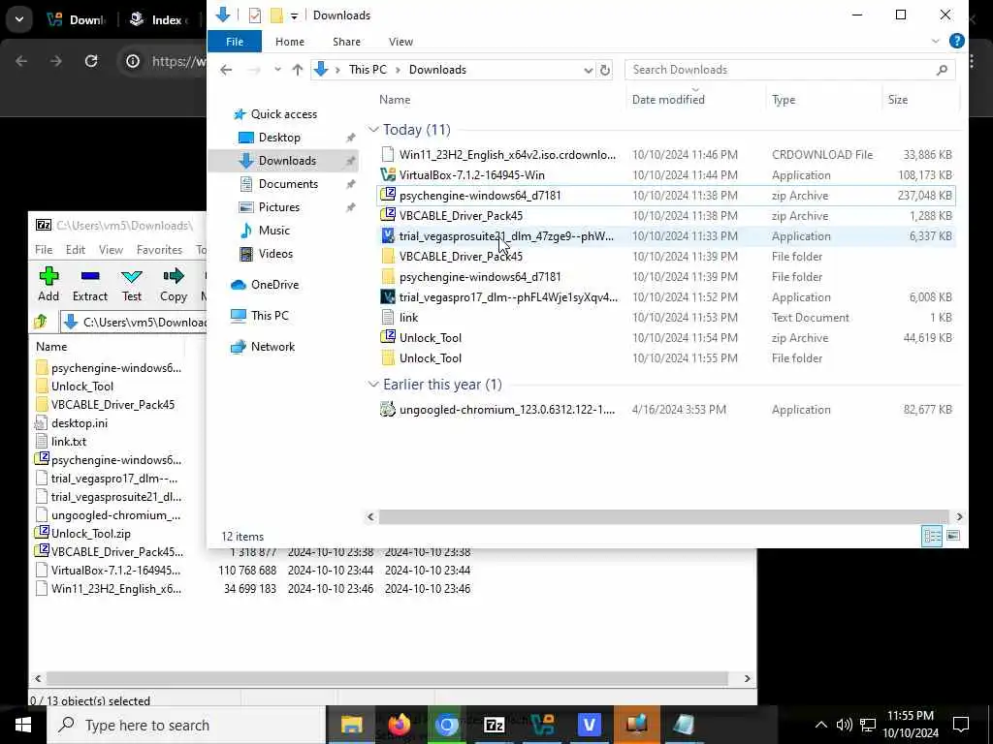Open the address bar history dropdown
The width and height of the screenshot is (993, 744).
(x=588, y=70)
